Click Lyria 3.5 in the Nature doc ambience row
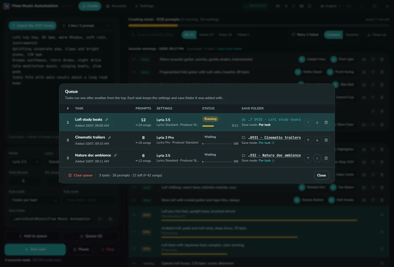Screen dimensions: 394x267 point(163,156)
